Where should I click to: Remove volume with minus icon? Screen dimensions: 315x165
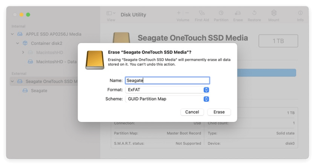[187, 13]
